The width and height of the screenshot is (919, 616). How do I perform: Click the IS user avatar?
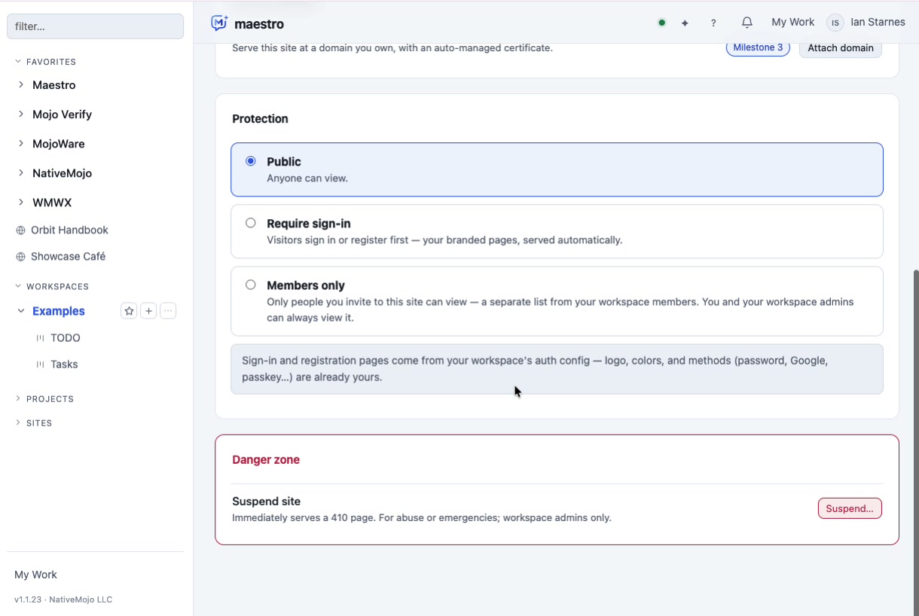835,23
